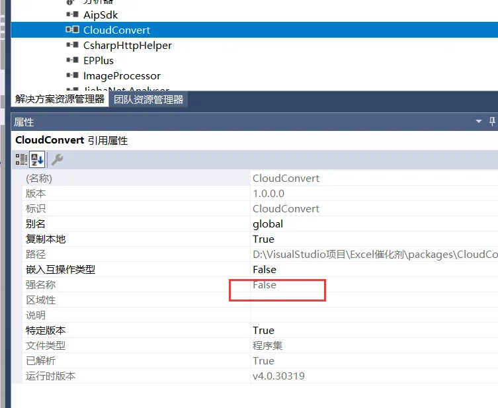Edit the 别名 value global

tap(268, 224)
